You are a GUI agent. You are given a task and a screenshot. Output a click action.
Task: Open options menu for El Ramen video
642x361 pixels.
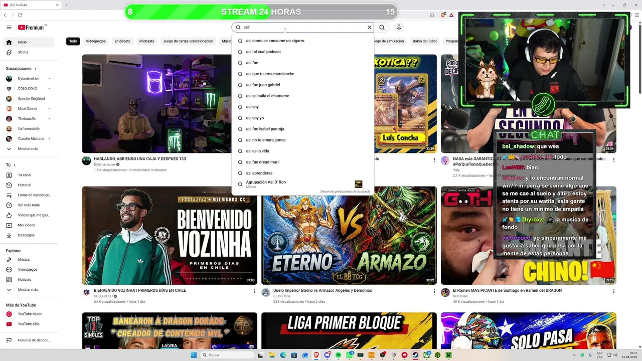[613, 291]
